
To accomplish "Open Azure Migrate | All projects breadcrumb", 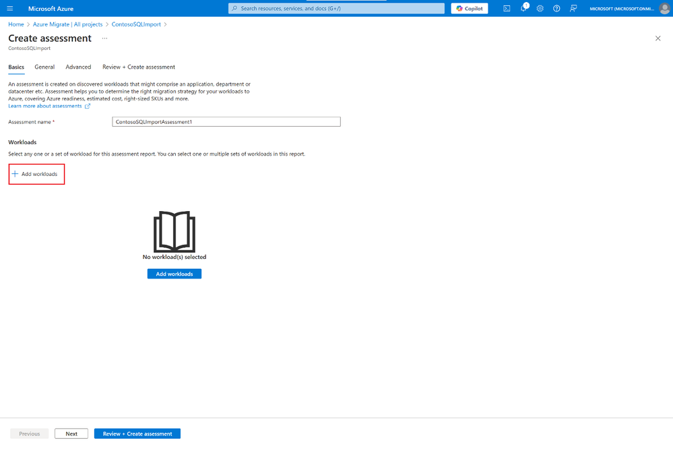I will 68,24.
